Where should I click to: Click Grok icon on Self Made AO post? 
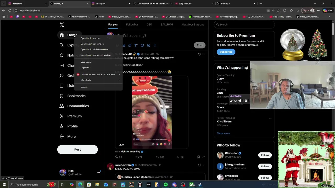tap(199, 54)
